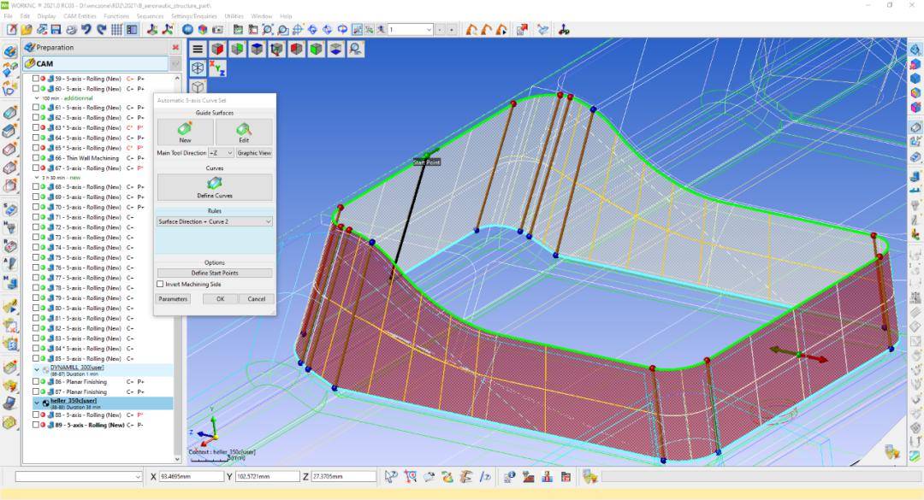Open the Main Tool Direction dropdown
Viewport: 924px width, 500px height.
[x=220, y=153]
